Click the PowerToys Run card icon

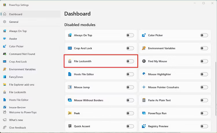tap(144, 113)
